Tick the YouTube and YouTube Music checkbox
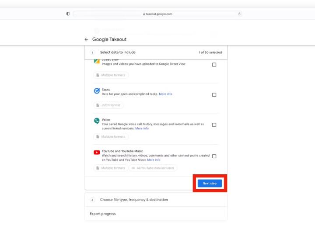Image resolution: width=315 pixels, height=236 pixels. (214, 156)
